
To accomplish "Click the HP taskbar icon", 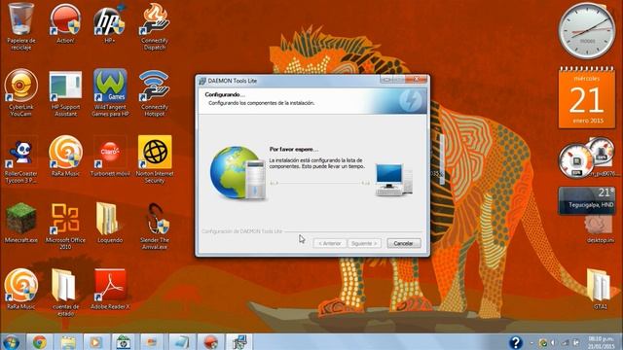I will [x=124, y=342].
